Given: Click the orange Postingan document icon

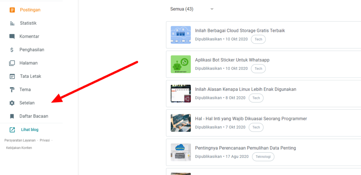Looking at the screenshot, I should (12, 10).
